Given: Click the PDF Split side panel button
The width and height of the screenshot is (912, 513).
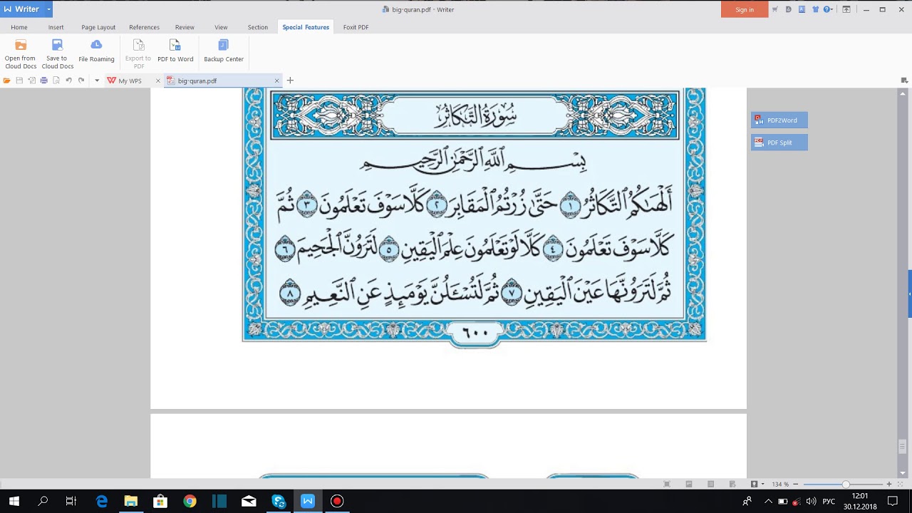Looking at the screenshot, I should click(779, 142).
